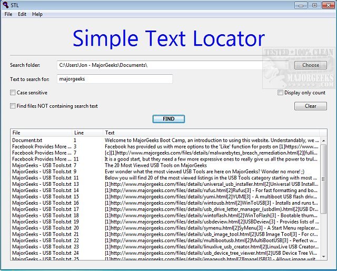Screen dimensions: 337x271
Task: Click the results scrollbar down arrow
Action: coord(323,256)
